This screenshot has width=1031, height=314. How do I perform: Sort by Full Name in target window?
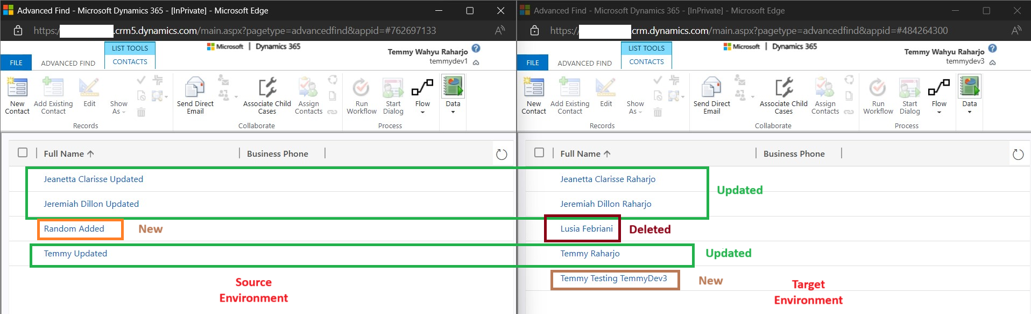pyautogui.click(x=585, y=153)
